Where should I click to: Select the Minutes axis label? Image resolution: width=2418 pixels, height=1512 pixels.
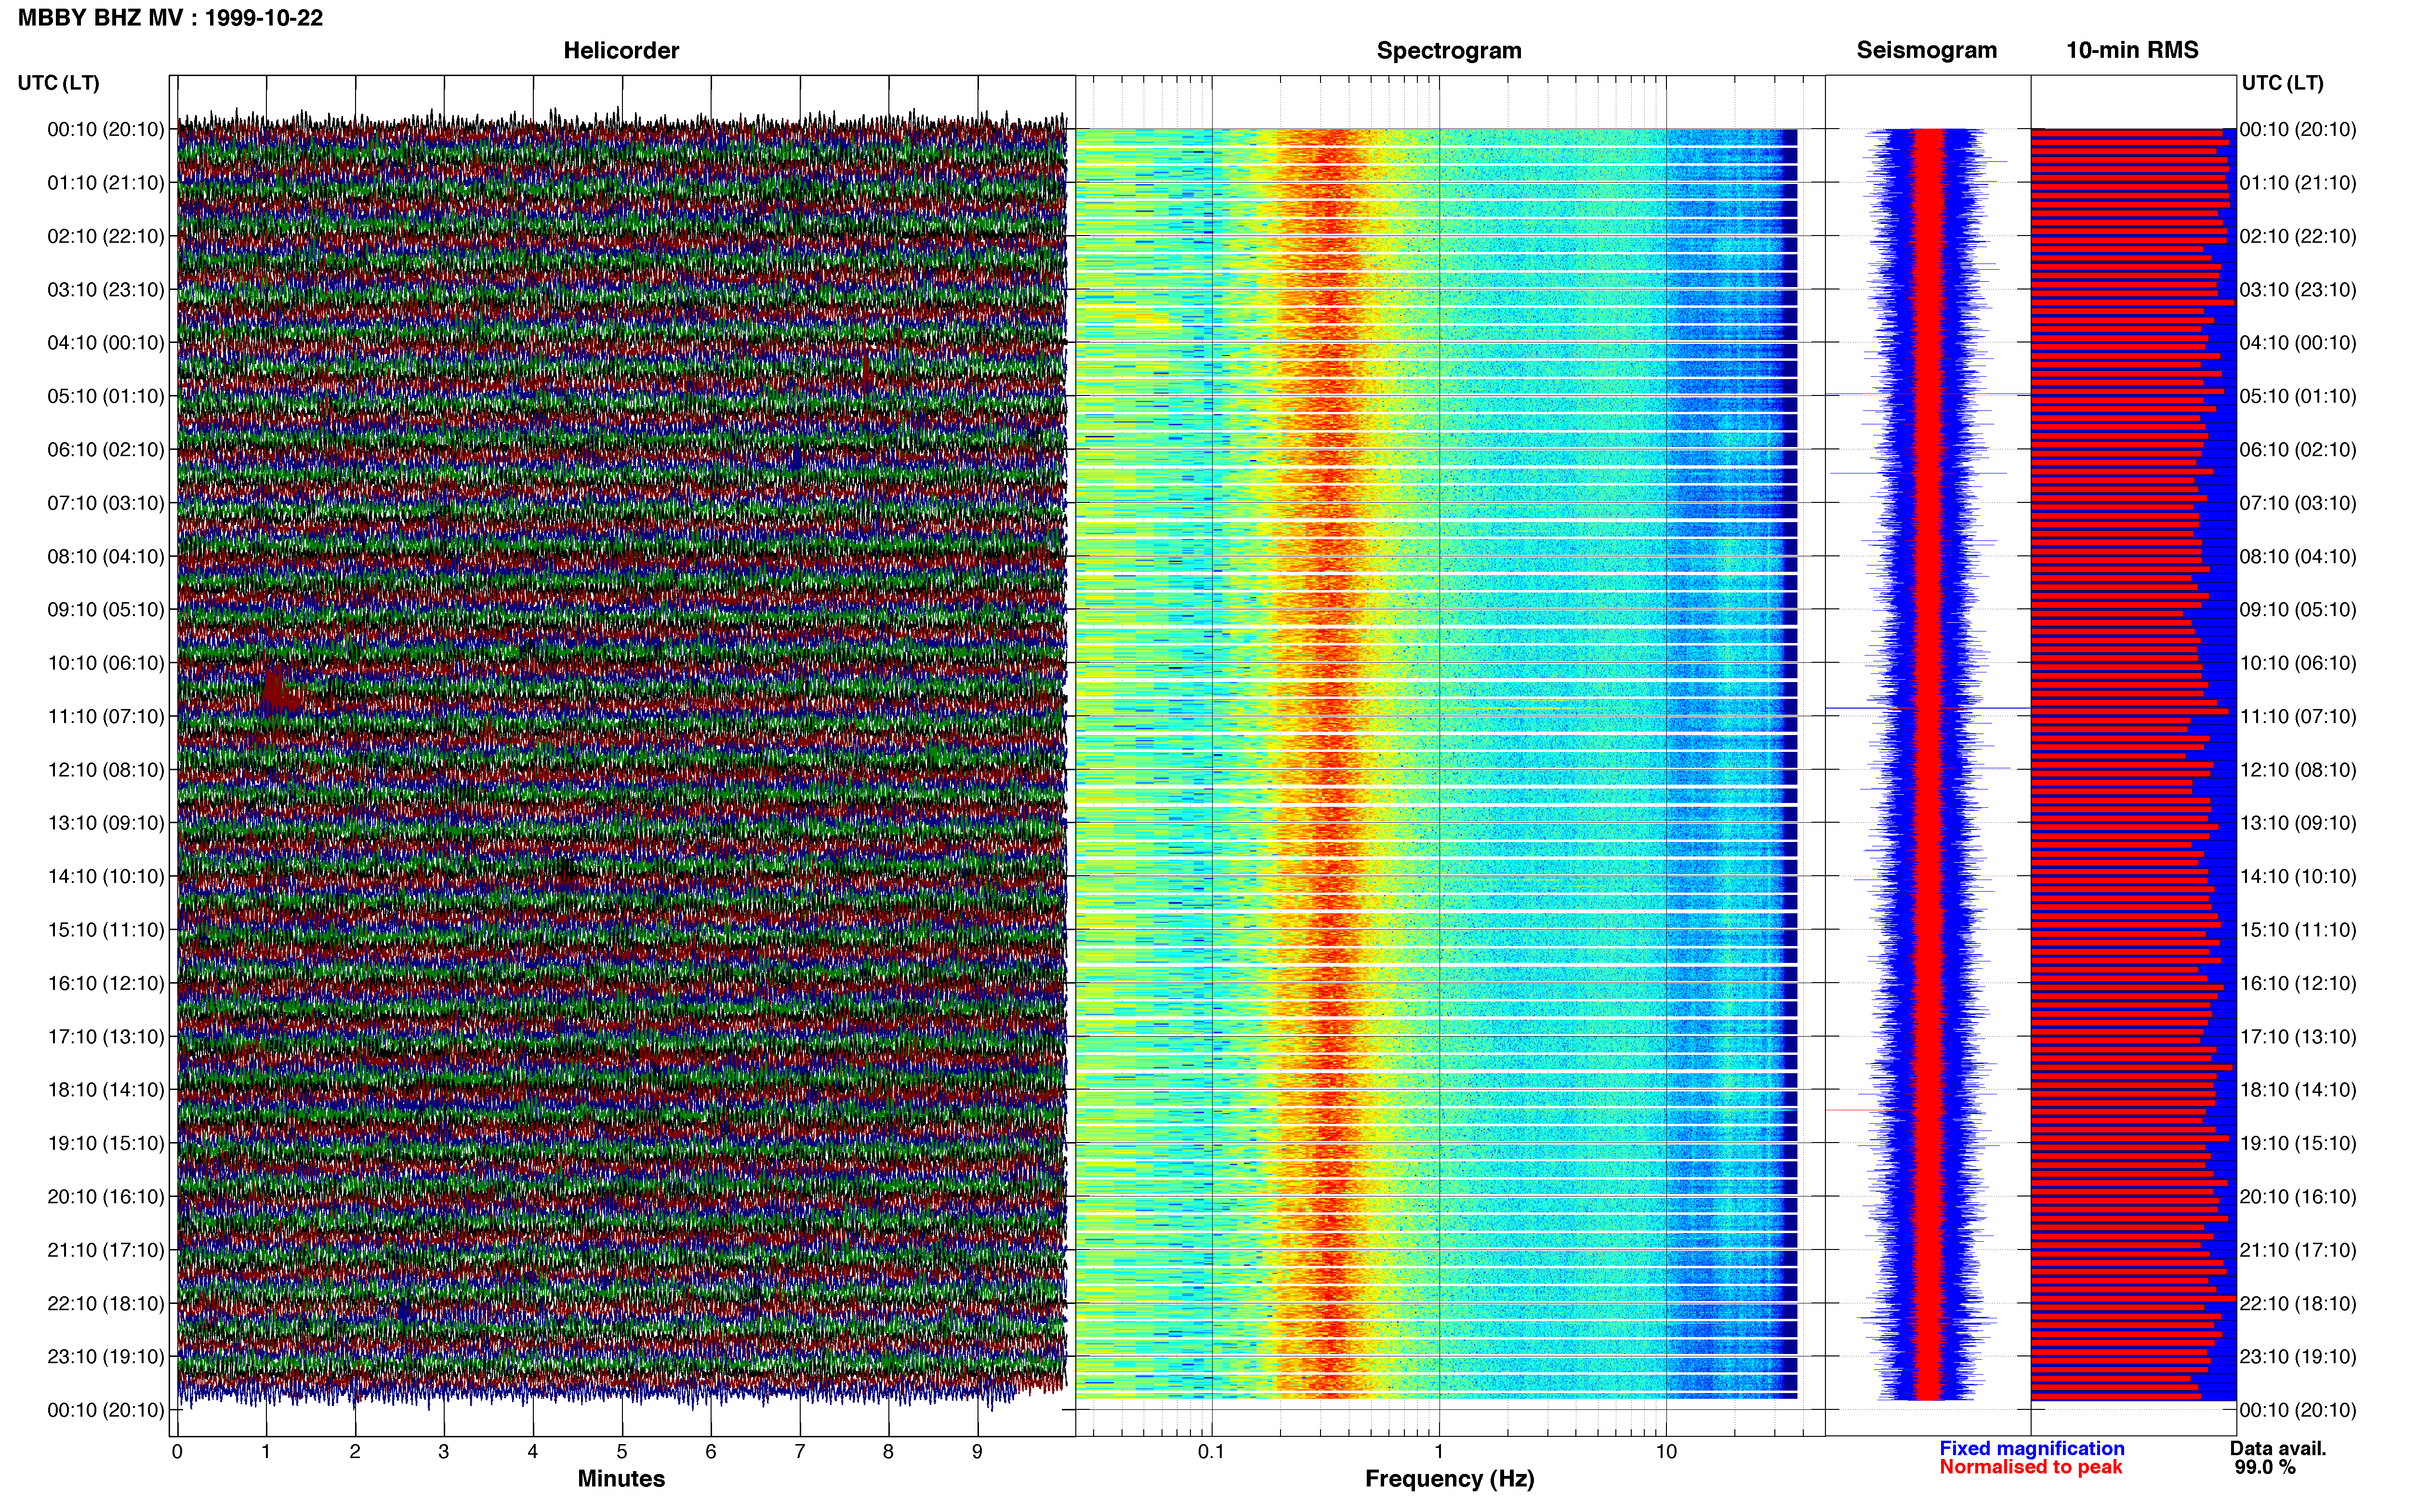(621, 1478)
